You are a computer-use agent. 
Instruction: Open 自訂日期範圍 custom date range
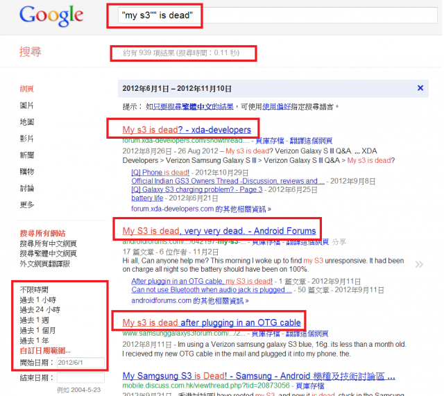click(45, 351)
